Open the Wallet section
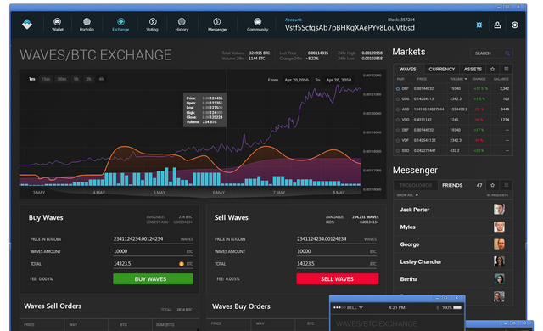Viewport: 543px width, 331px height. [x=57, y=25]
